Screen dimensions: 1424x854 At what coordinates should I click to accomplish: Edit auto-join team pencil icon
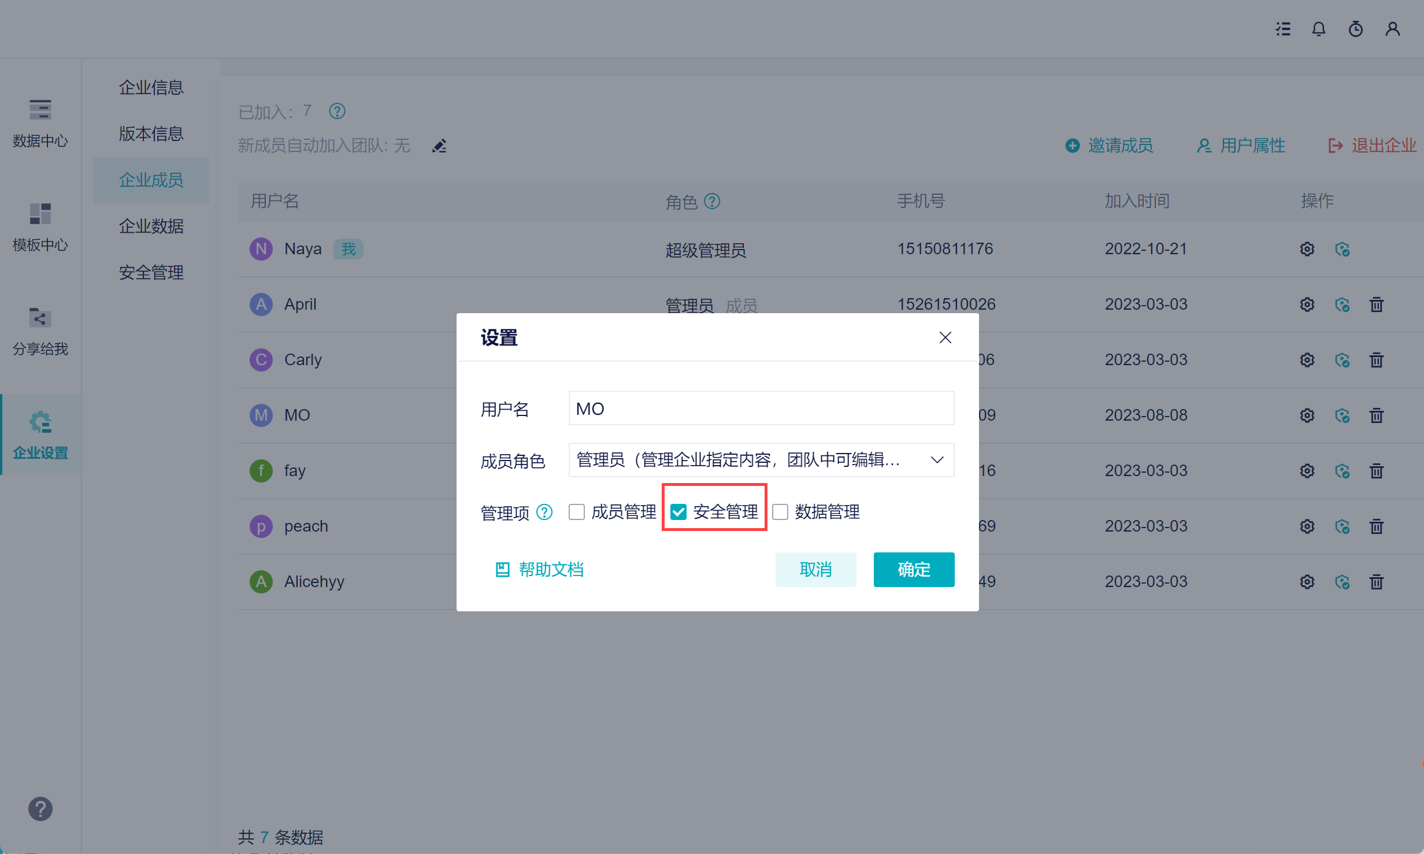point(439,146)
